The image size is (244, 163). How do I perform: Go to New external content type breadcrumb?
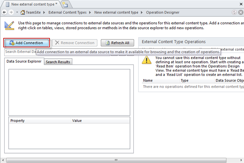coord(116,13)
